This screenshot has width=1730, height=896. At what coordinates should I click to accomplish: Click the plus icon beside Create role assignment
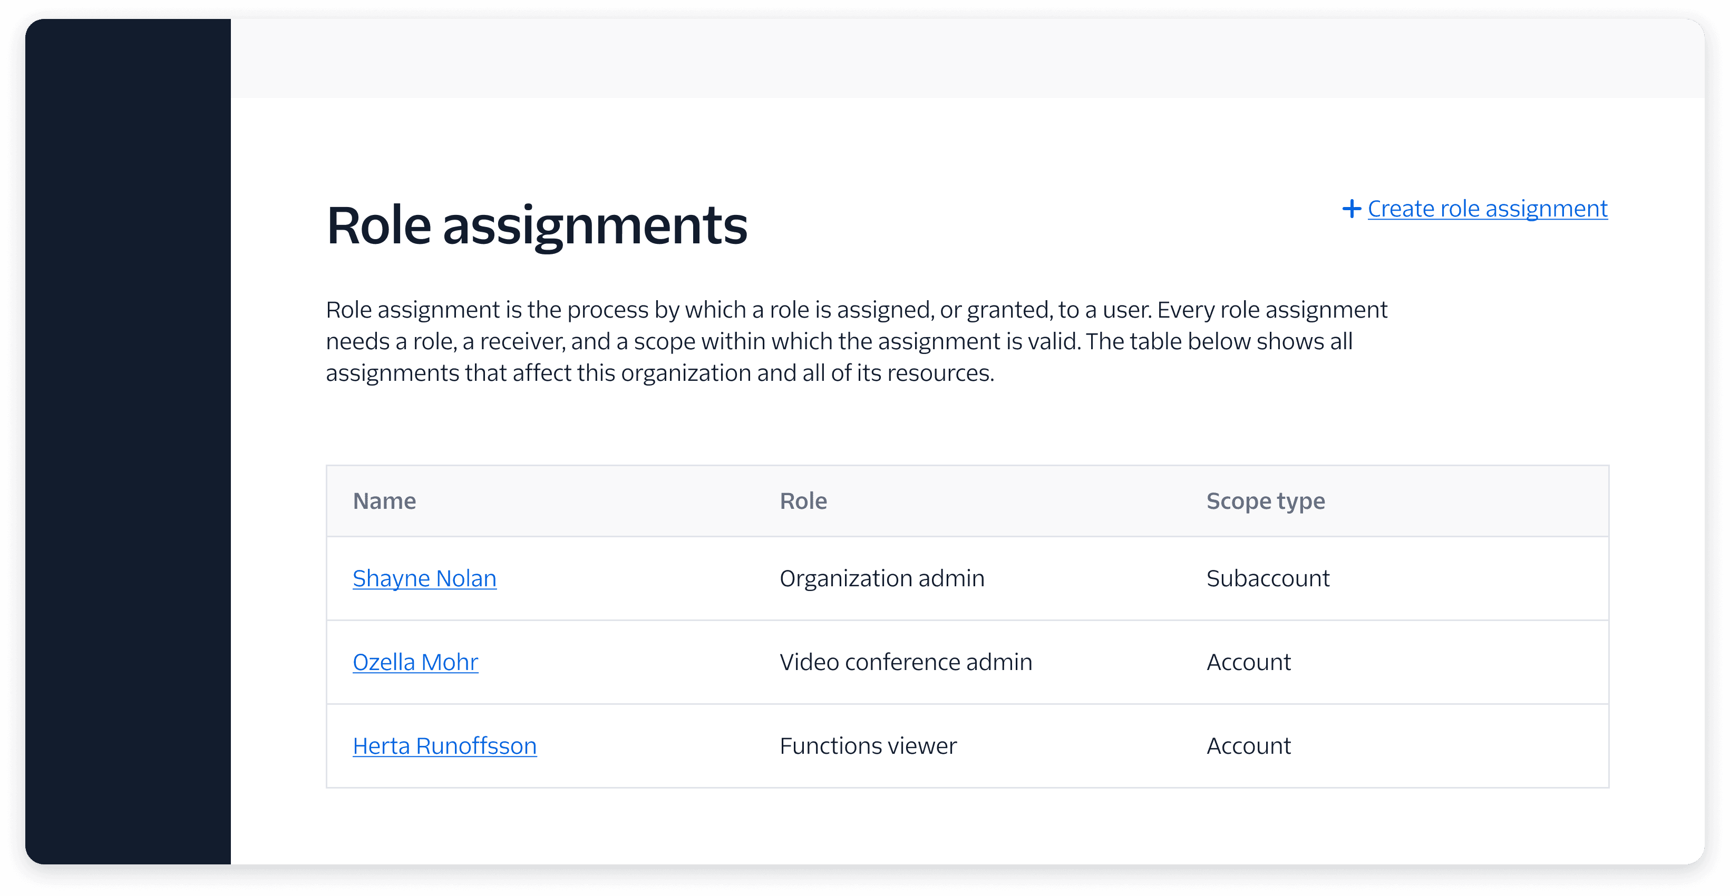[x=1351, y=209]
